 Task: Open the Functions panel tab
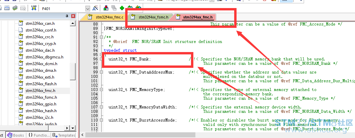[39, 135]
